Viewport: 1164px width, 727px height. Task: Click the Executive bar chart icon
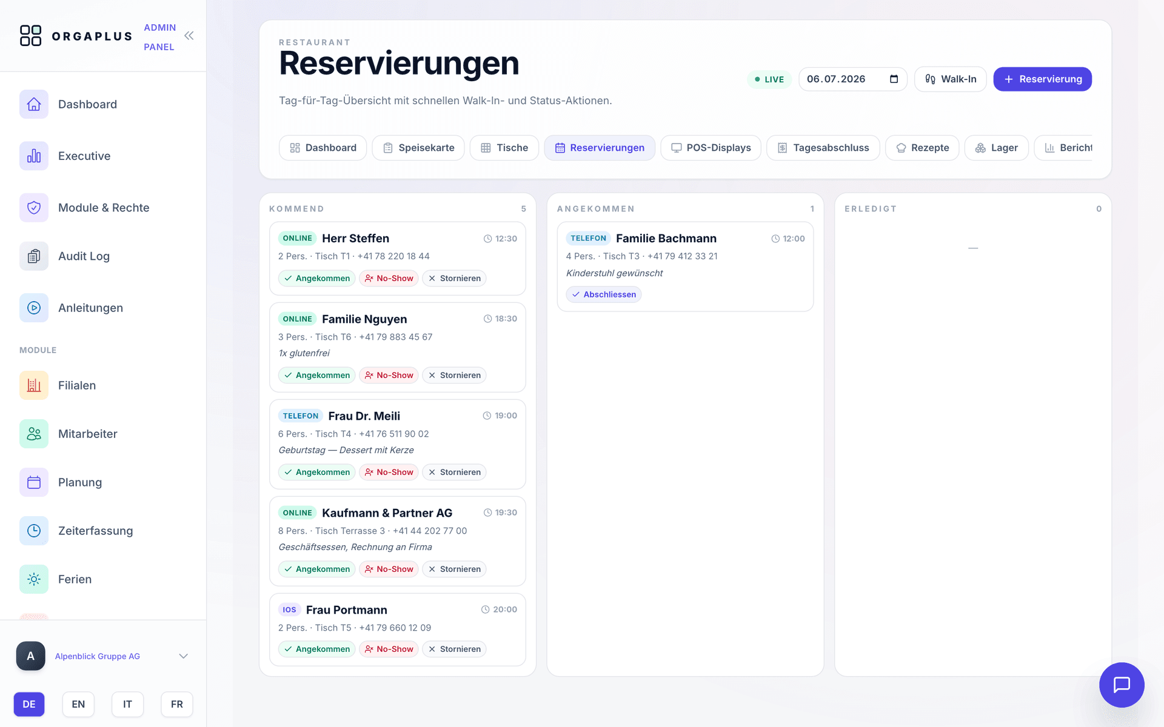34,156
